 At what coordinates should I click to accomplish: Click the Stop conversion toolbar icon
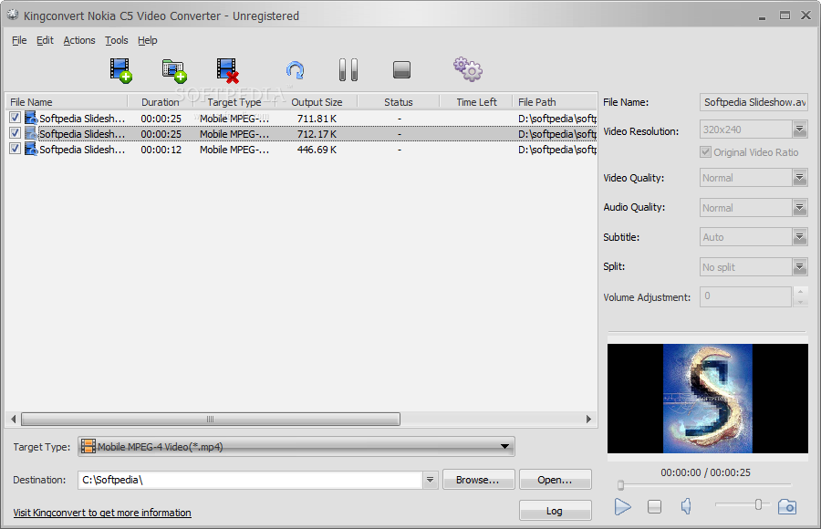[401, 69]
